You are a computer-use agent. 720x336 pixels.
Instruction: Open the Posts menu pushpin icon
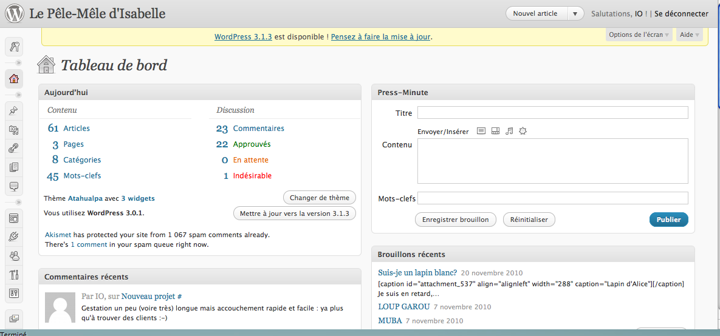click(x=14, y=110)
